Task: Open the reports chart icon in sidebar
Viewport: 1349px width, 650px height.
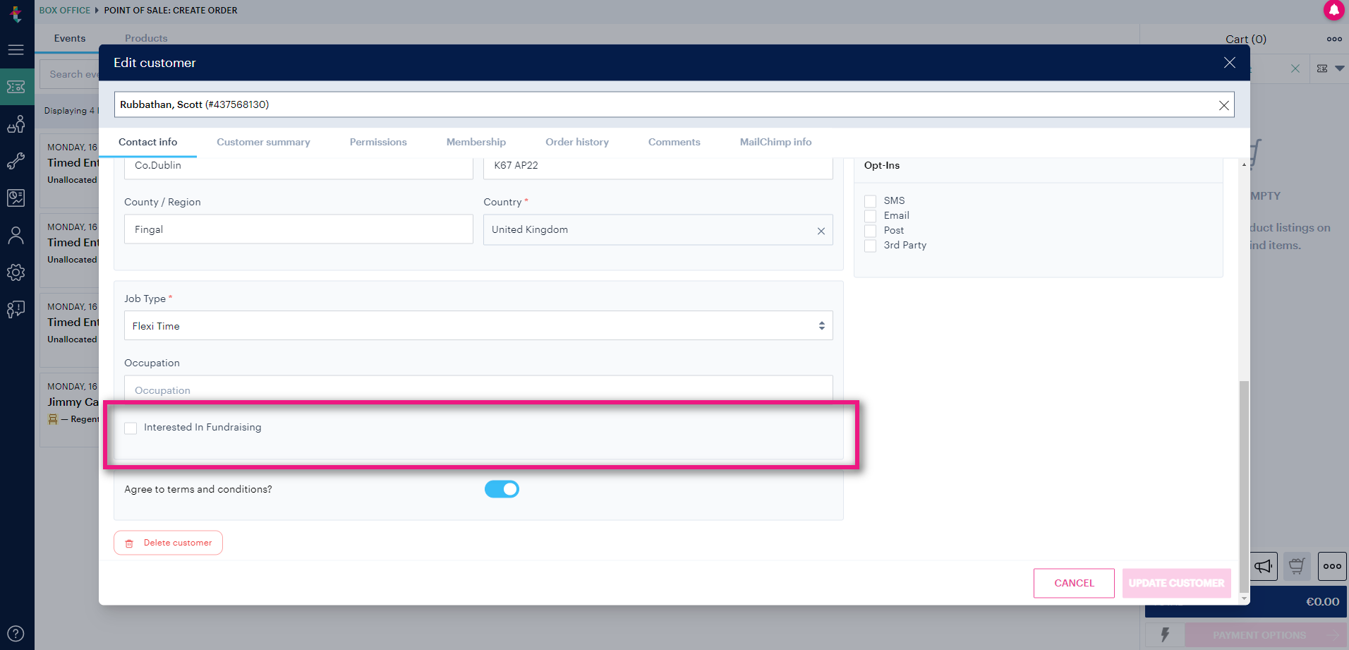Action: [16, 198]
